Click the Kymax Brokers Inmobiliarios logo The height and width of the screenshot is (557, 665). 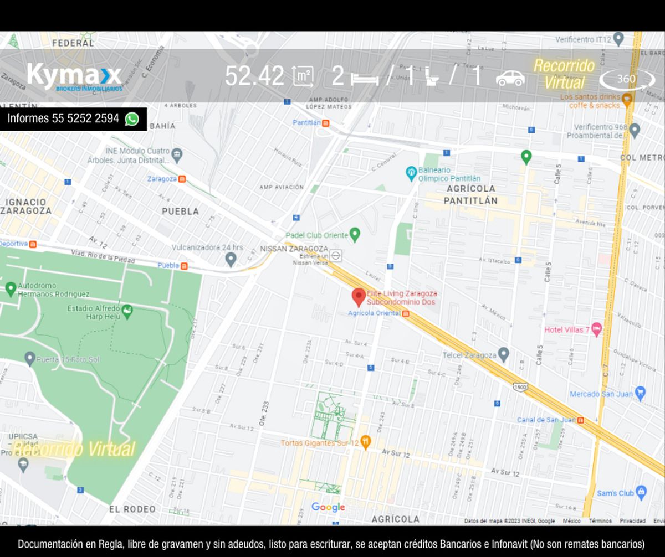click(74, 76)
